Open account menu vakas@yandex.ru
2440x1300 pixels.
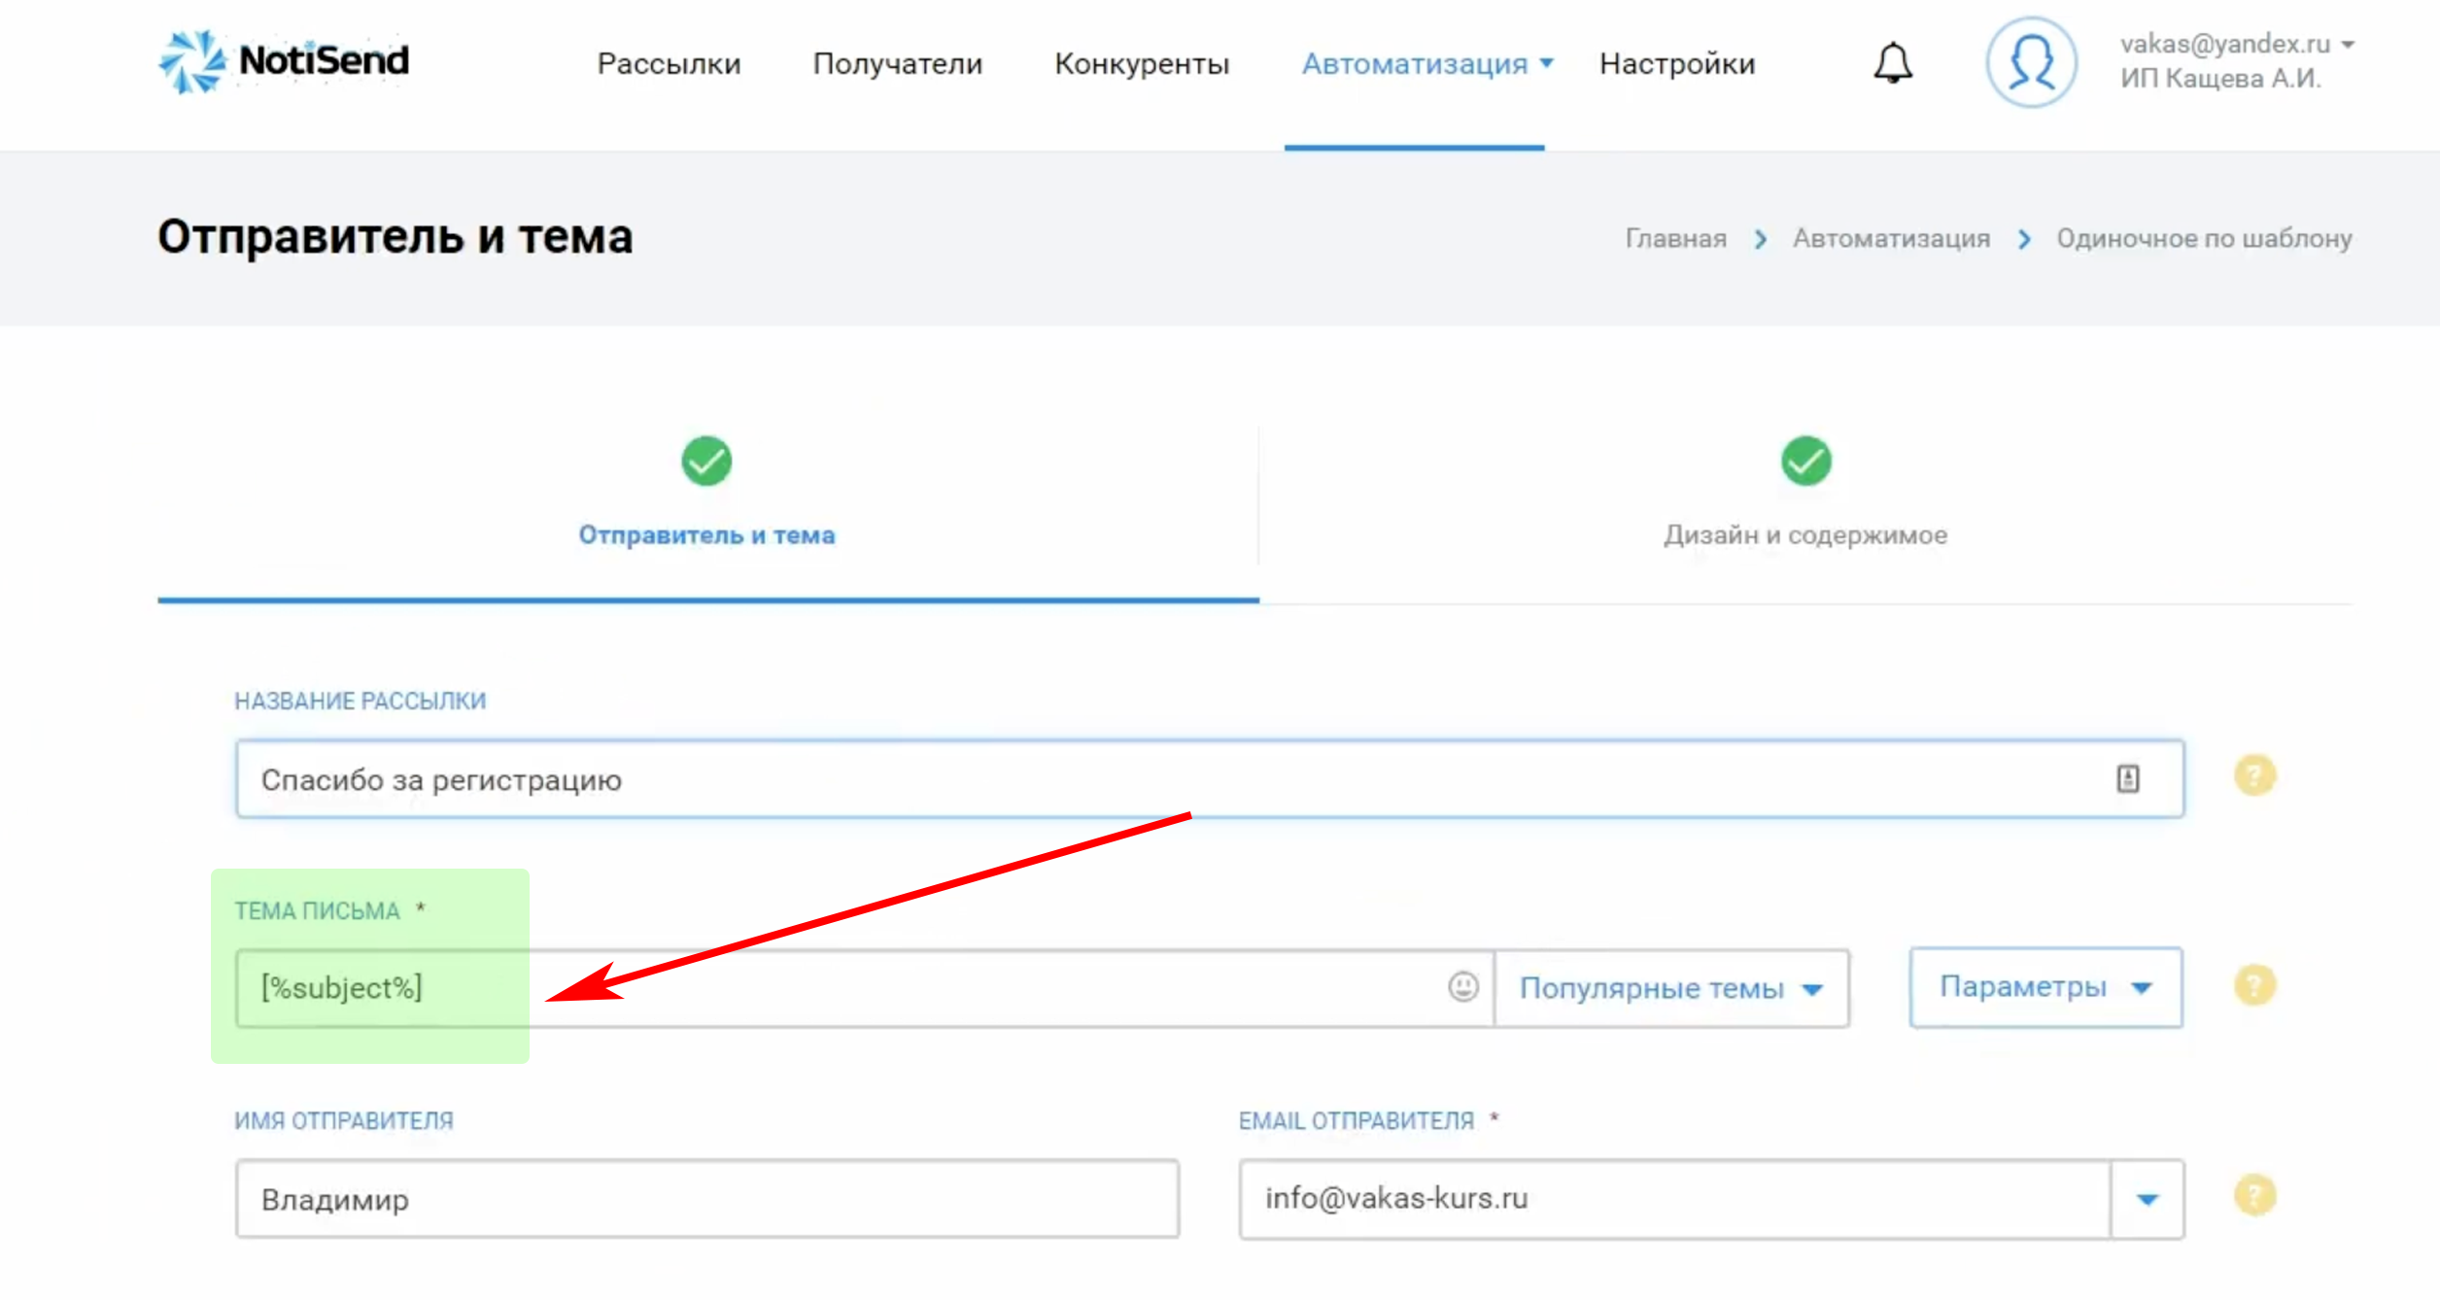point(2235,45)
